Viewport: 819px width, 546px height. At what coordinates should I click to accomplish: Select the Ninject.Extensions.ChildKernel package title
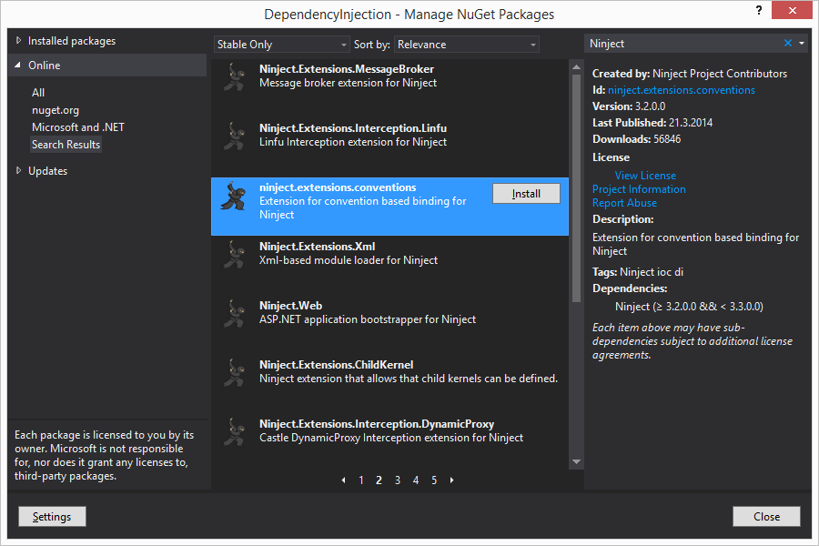coord(337,365)
